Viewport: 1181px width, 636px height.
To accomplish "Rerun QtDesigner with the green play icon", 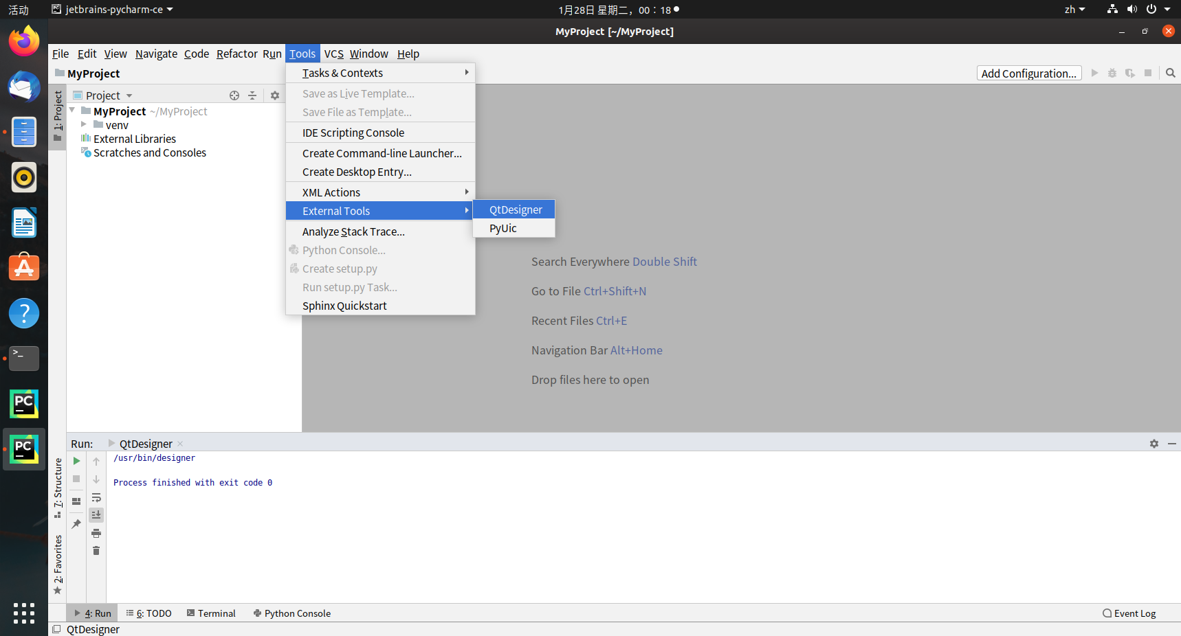I will tap(77, 461).
